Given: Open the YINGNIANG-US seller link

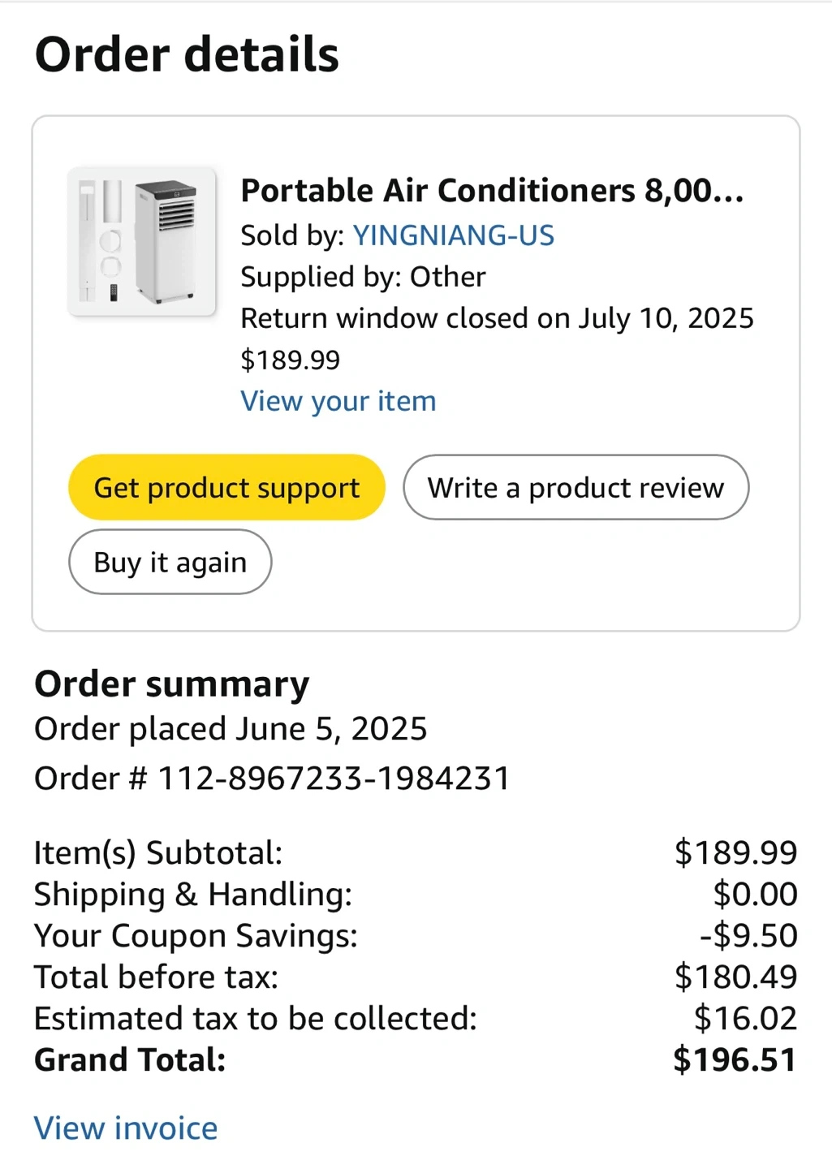Looking at the screenshot, I should (x=453, y=235).
